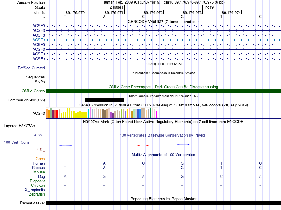The width and height of the screenshot is (281, 210).
Task: Click the OMIM Genes label
Action: 33,91
